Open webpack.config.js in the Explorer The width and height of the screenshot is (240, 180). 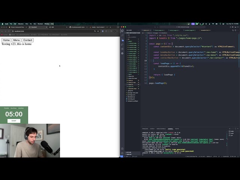(x=133, y=101)
